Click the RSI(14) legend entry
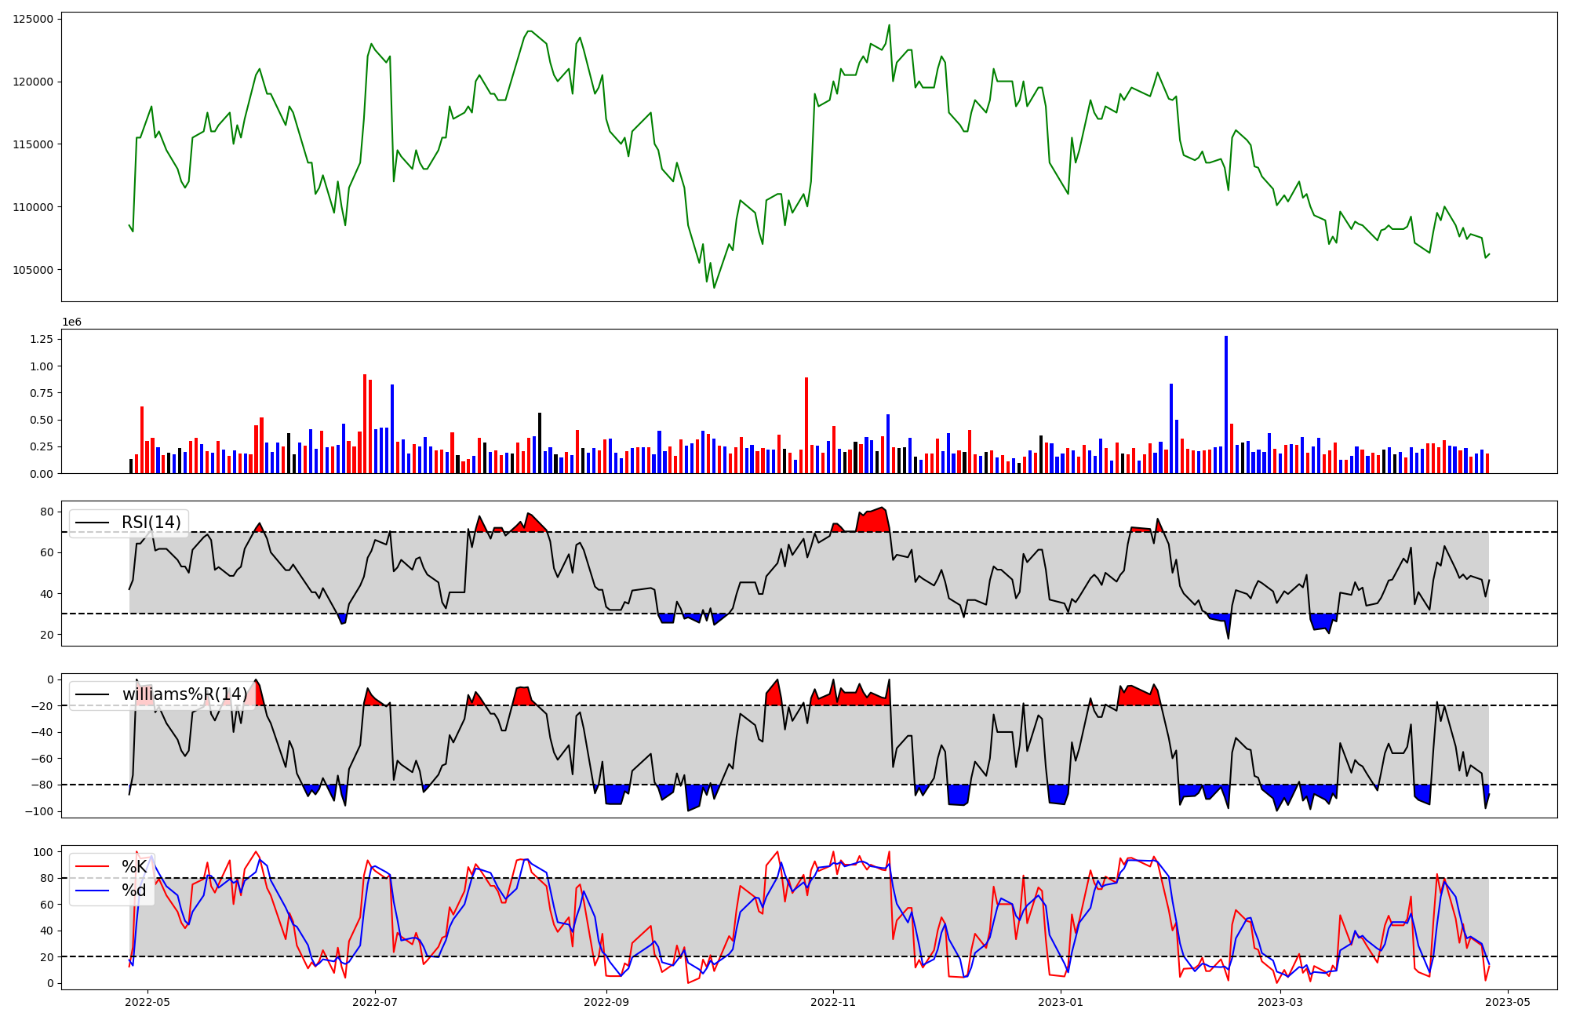1569x1020 pixels. coord(151,523)
